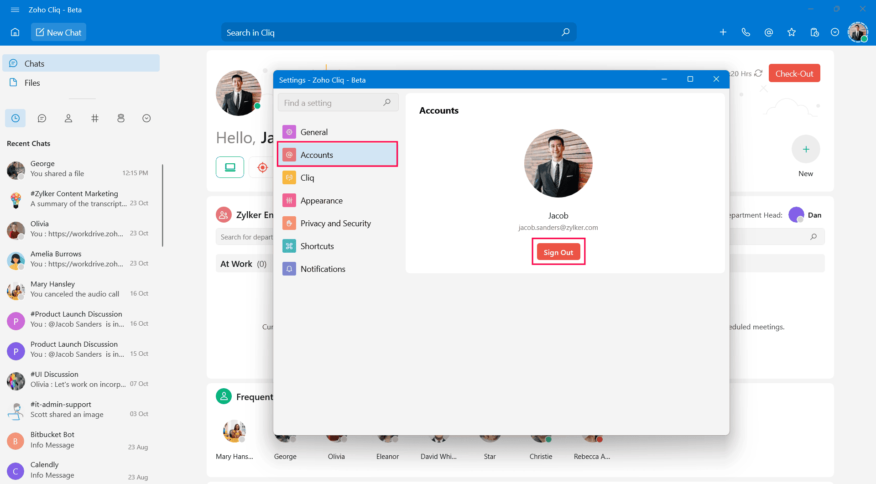Open the reminders clipboard-clock icon

pyautogui.click(x=814, y=32)
